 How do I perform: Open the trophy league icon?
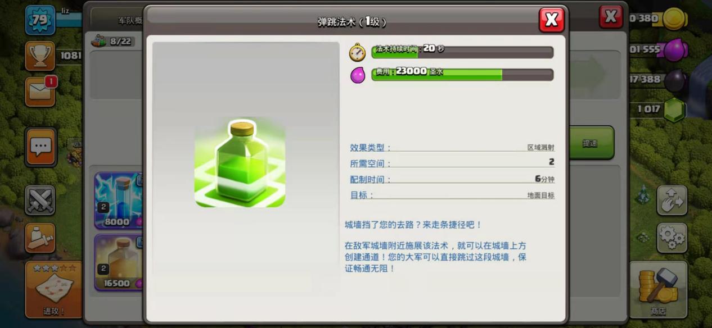40,56
